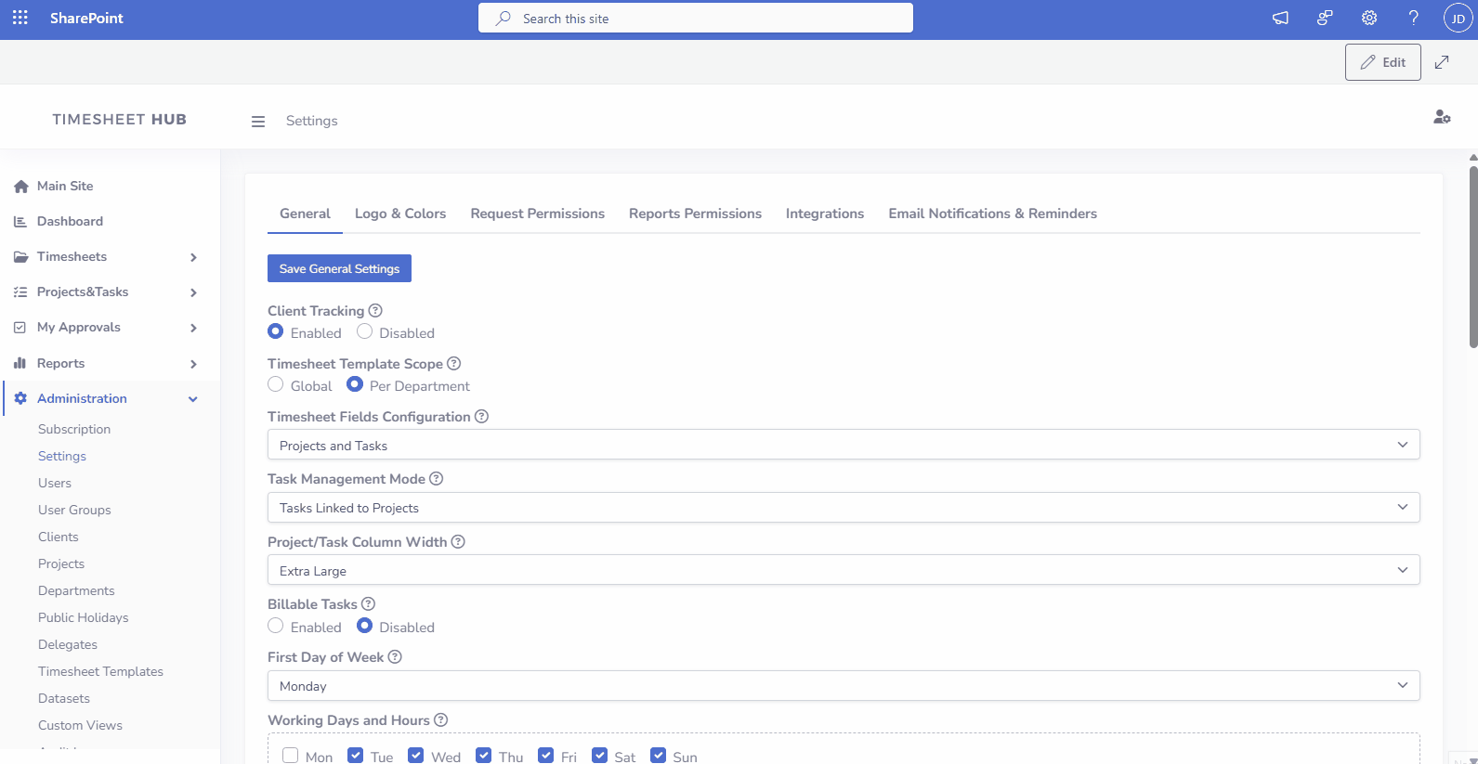This screenshot has height=764, width=1478.
Task: Click the help question mark icon
Action: click(x=1413, y=18)
